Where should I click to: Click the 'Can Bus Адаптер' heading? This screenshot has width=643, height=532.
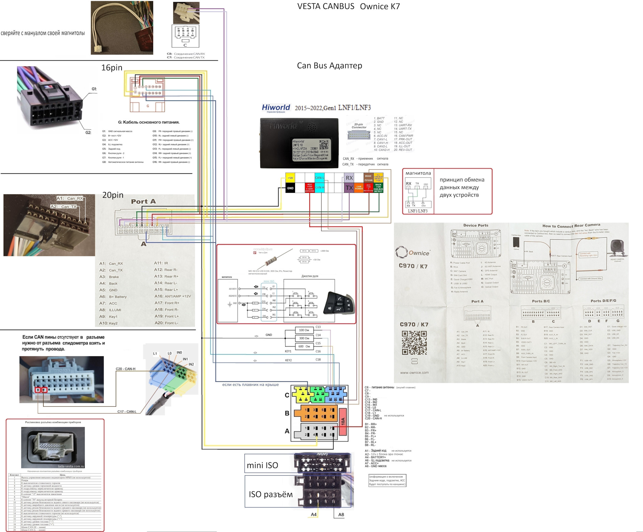click(x=330, y=65)
